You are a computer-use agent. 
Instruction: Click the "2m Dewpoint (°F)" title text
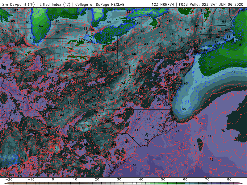(19, 5)
